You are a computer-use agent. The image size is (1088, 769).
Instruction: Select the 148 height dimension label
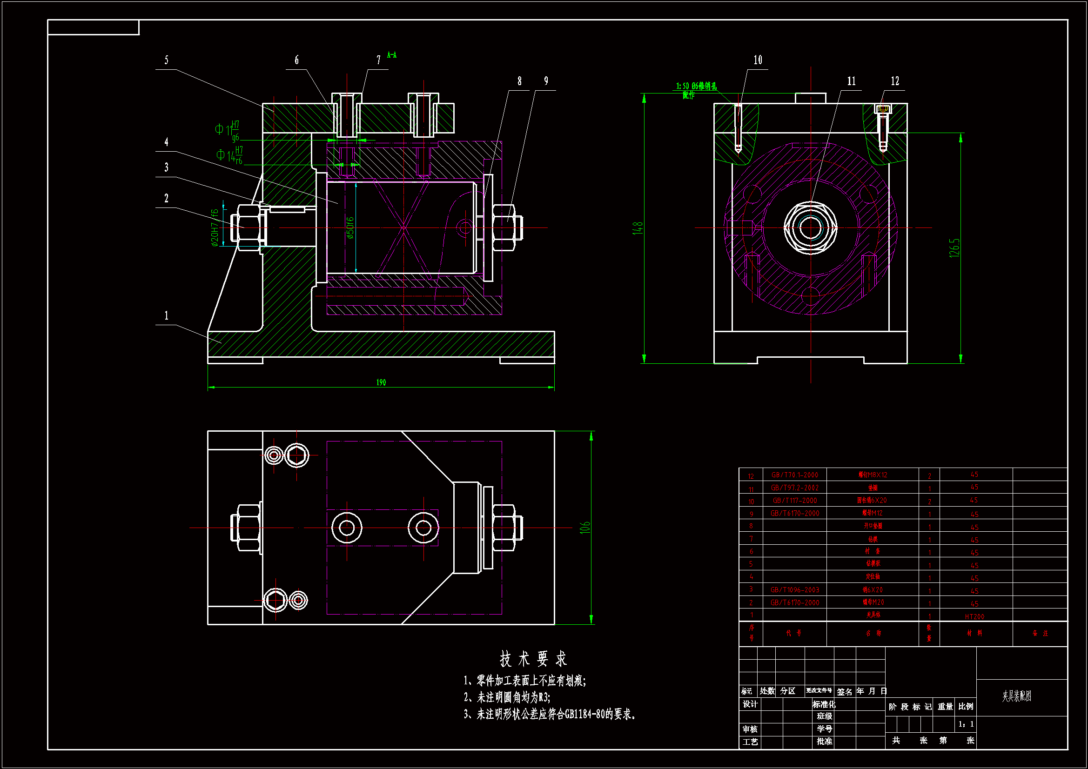tap(638, 228)
